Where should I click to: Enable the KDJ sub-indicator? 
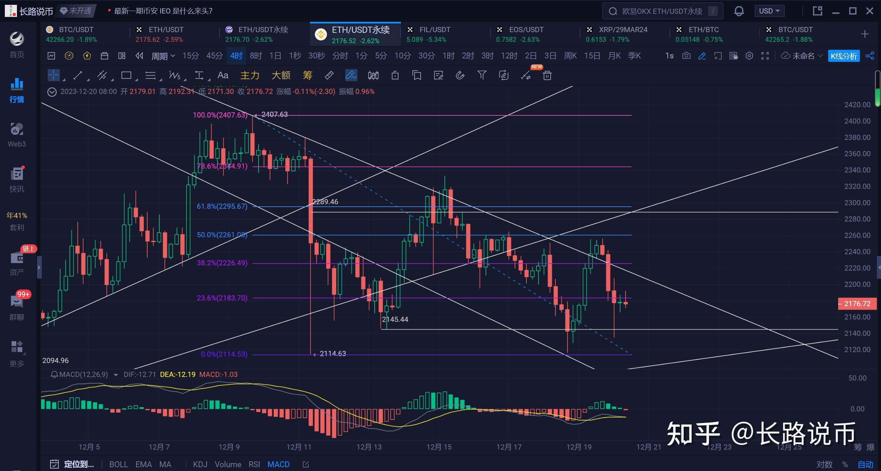coord(200,464)
